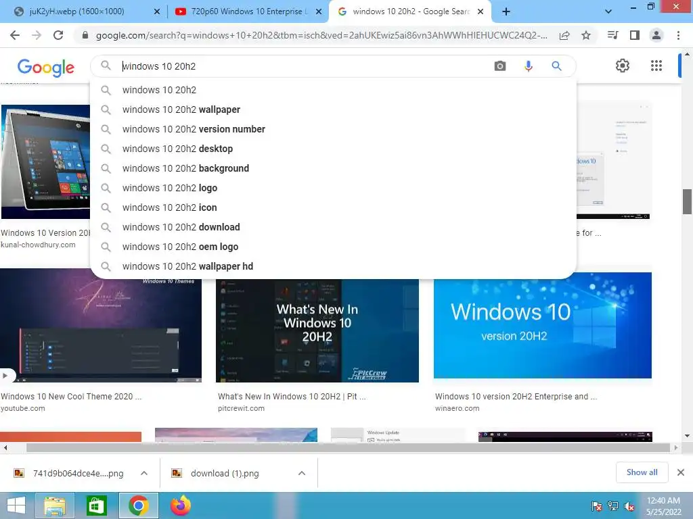Open Chrome three-dot menu
Image resolution: width=693 pixels, height=519 pixels.
(678, 35)
